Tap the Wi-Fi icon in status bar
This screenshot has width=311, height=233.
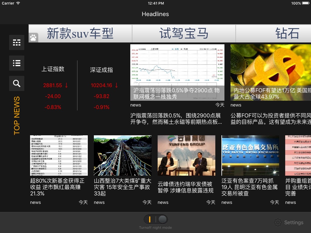click(x=18, y=3)
